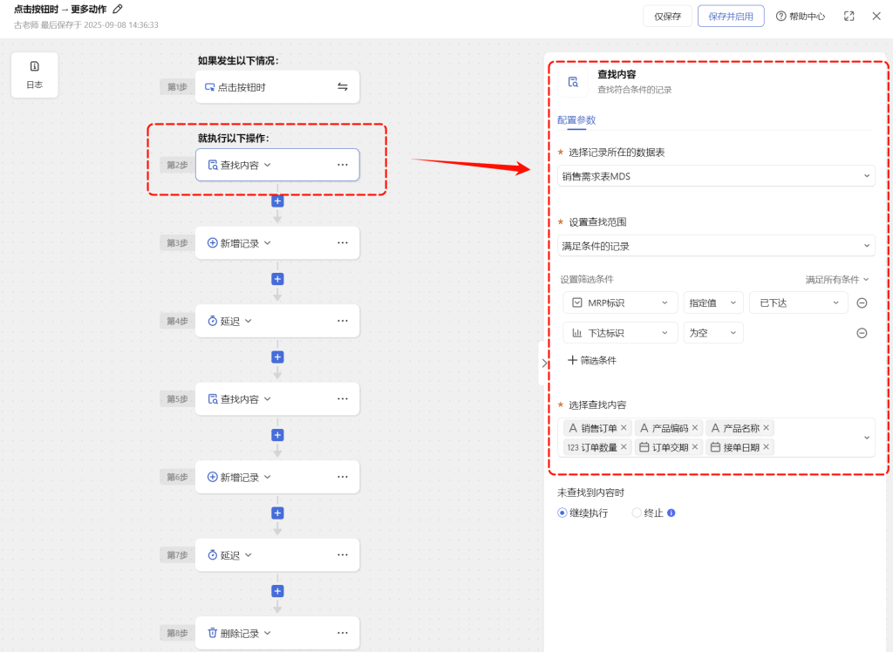Expand the 选择查找内容 field list arrow
893x652 pixels.
coord(866,438)
